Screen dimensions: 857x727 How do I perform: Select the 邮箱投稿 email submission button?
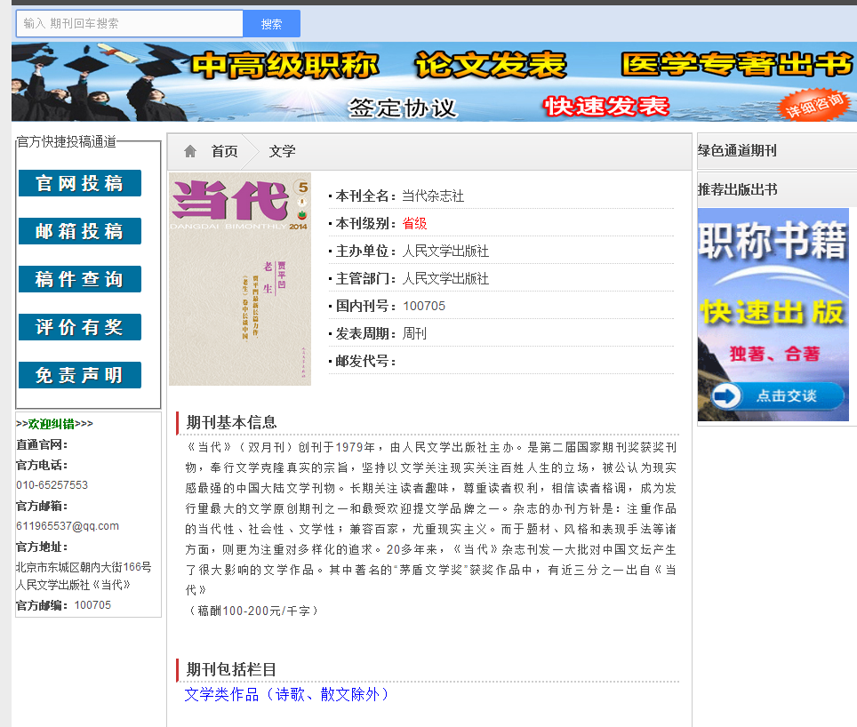80,231
